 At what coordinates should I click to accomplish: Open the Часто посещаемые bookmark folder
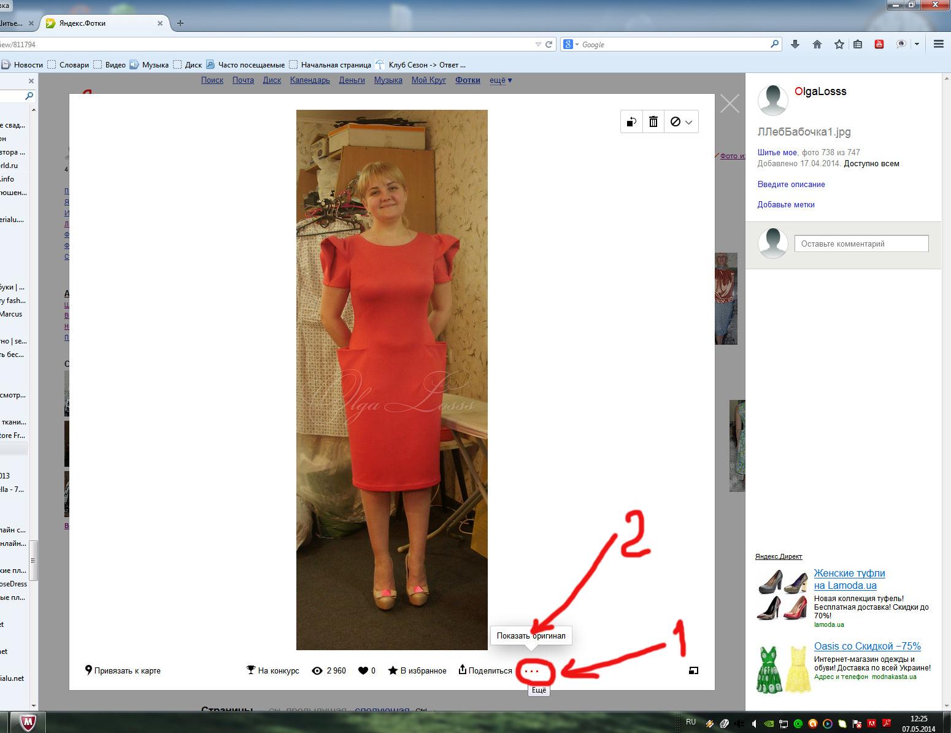tap(245, 64)
